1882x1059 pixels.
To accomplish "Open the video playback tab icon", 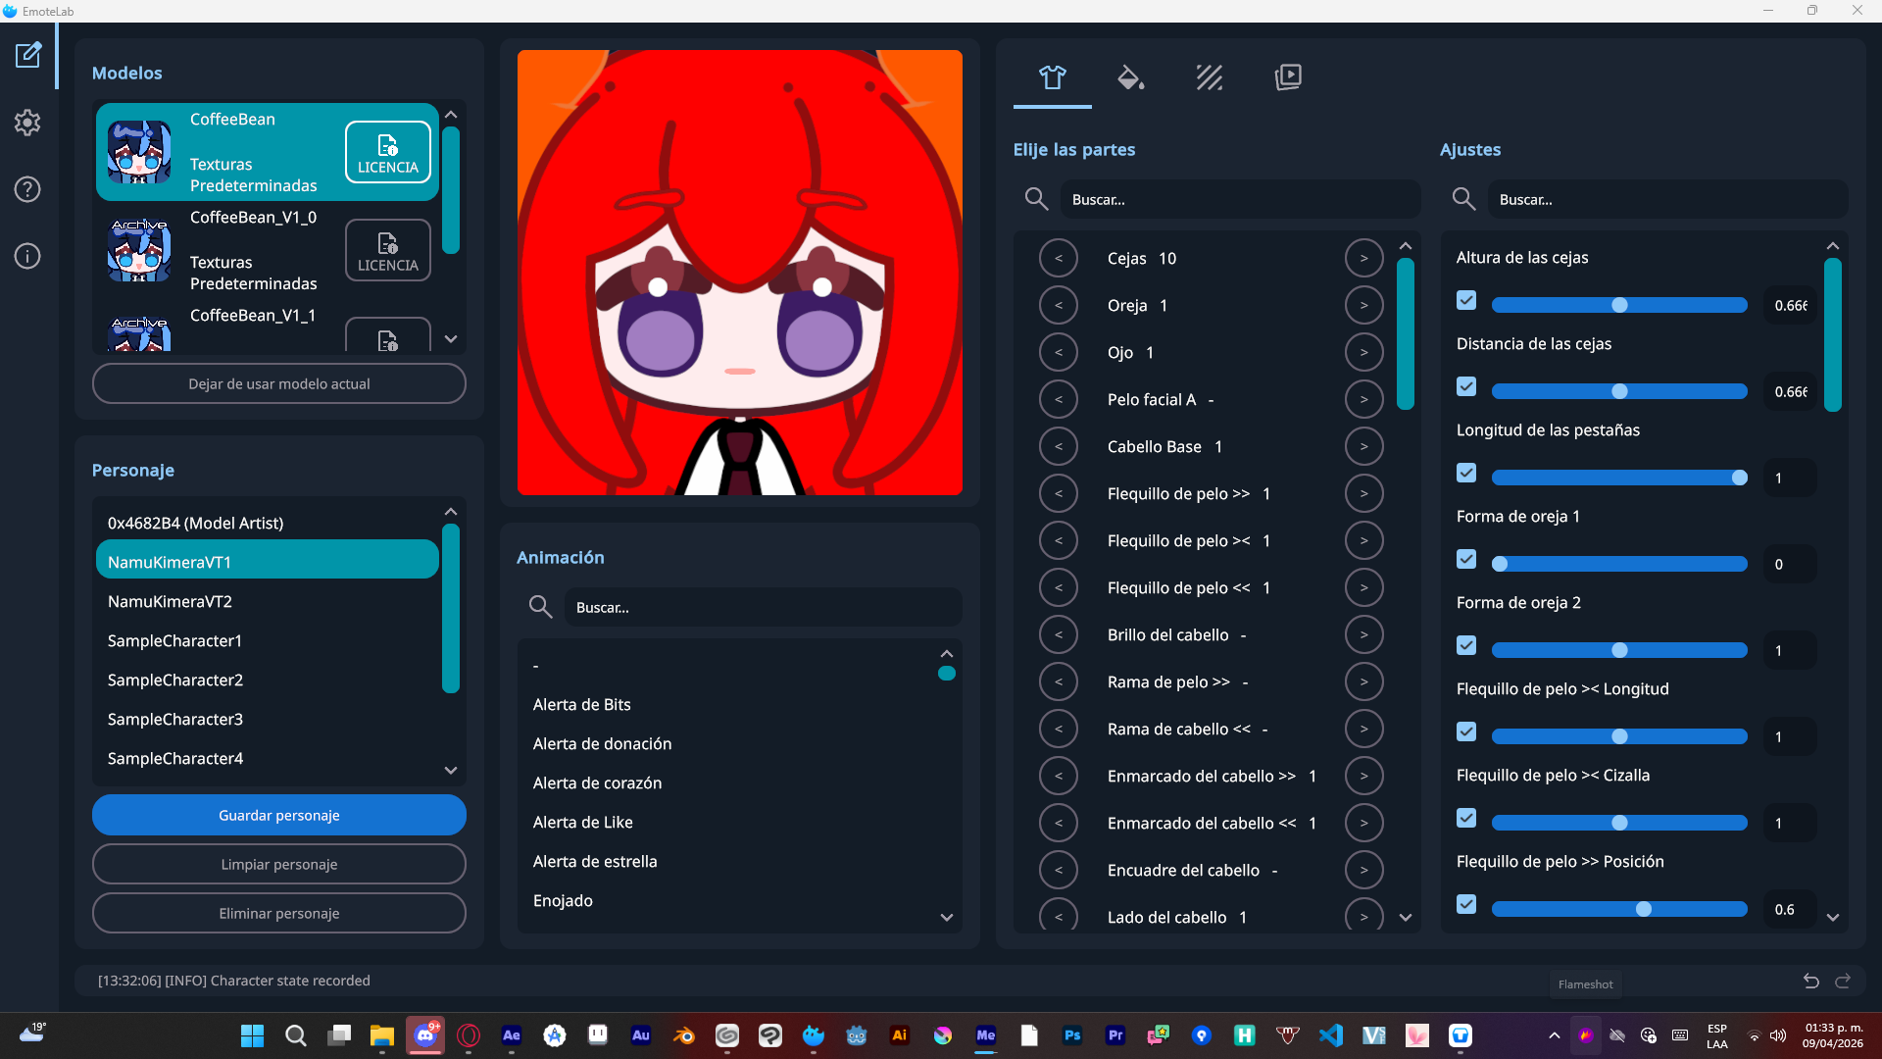I will (1288, 77).
